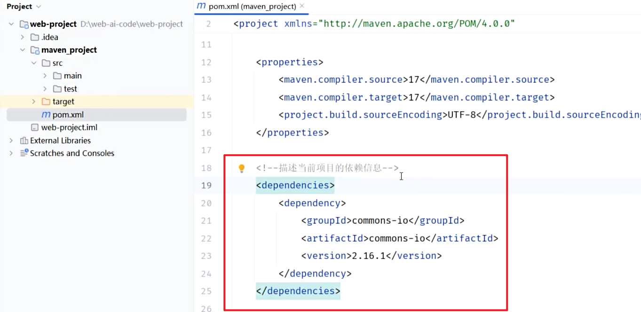Click the maven_project module icon

point(35,50)
